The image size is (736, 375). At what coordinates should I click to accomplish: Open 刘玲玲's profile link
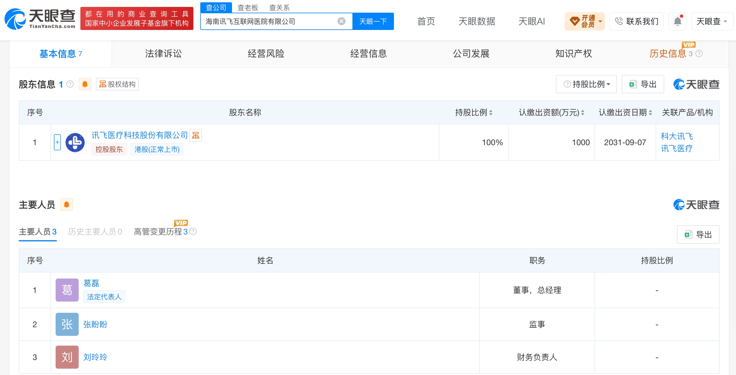click(x=95, y=357)
